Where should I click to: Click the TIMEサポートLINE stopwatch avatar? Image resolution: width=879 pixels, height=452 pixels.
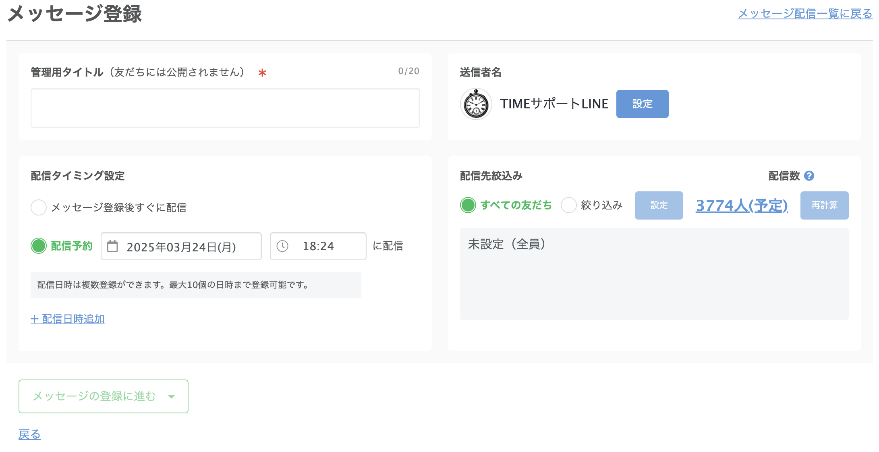tap(476, 104)
